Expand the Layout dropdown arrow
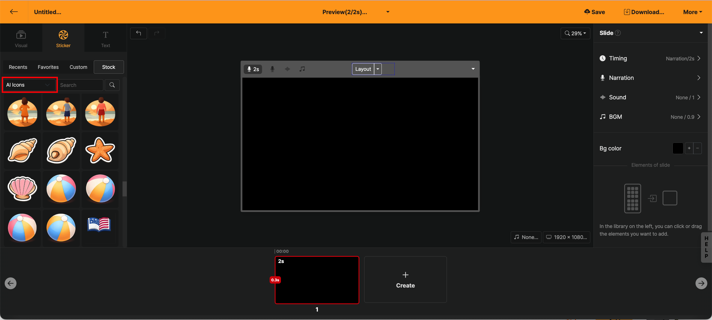This screenshot has height=320, width=712. 378,69
